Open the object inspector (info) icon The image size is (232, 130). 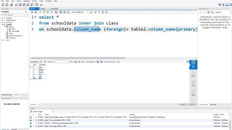(x=12, y=5)
